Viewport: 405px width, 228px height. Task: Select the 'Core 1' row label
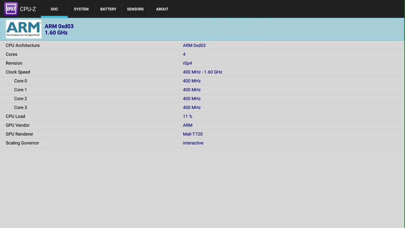(x=21, y=90)
